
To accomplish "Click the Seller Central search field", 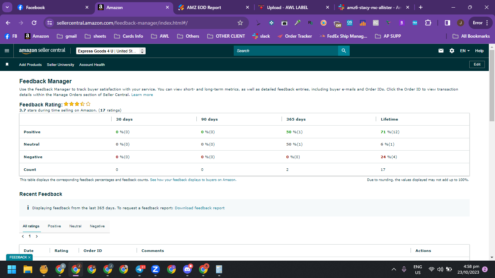I will tap(286, 51).
